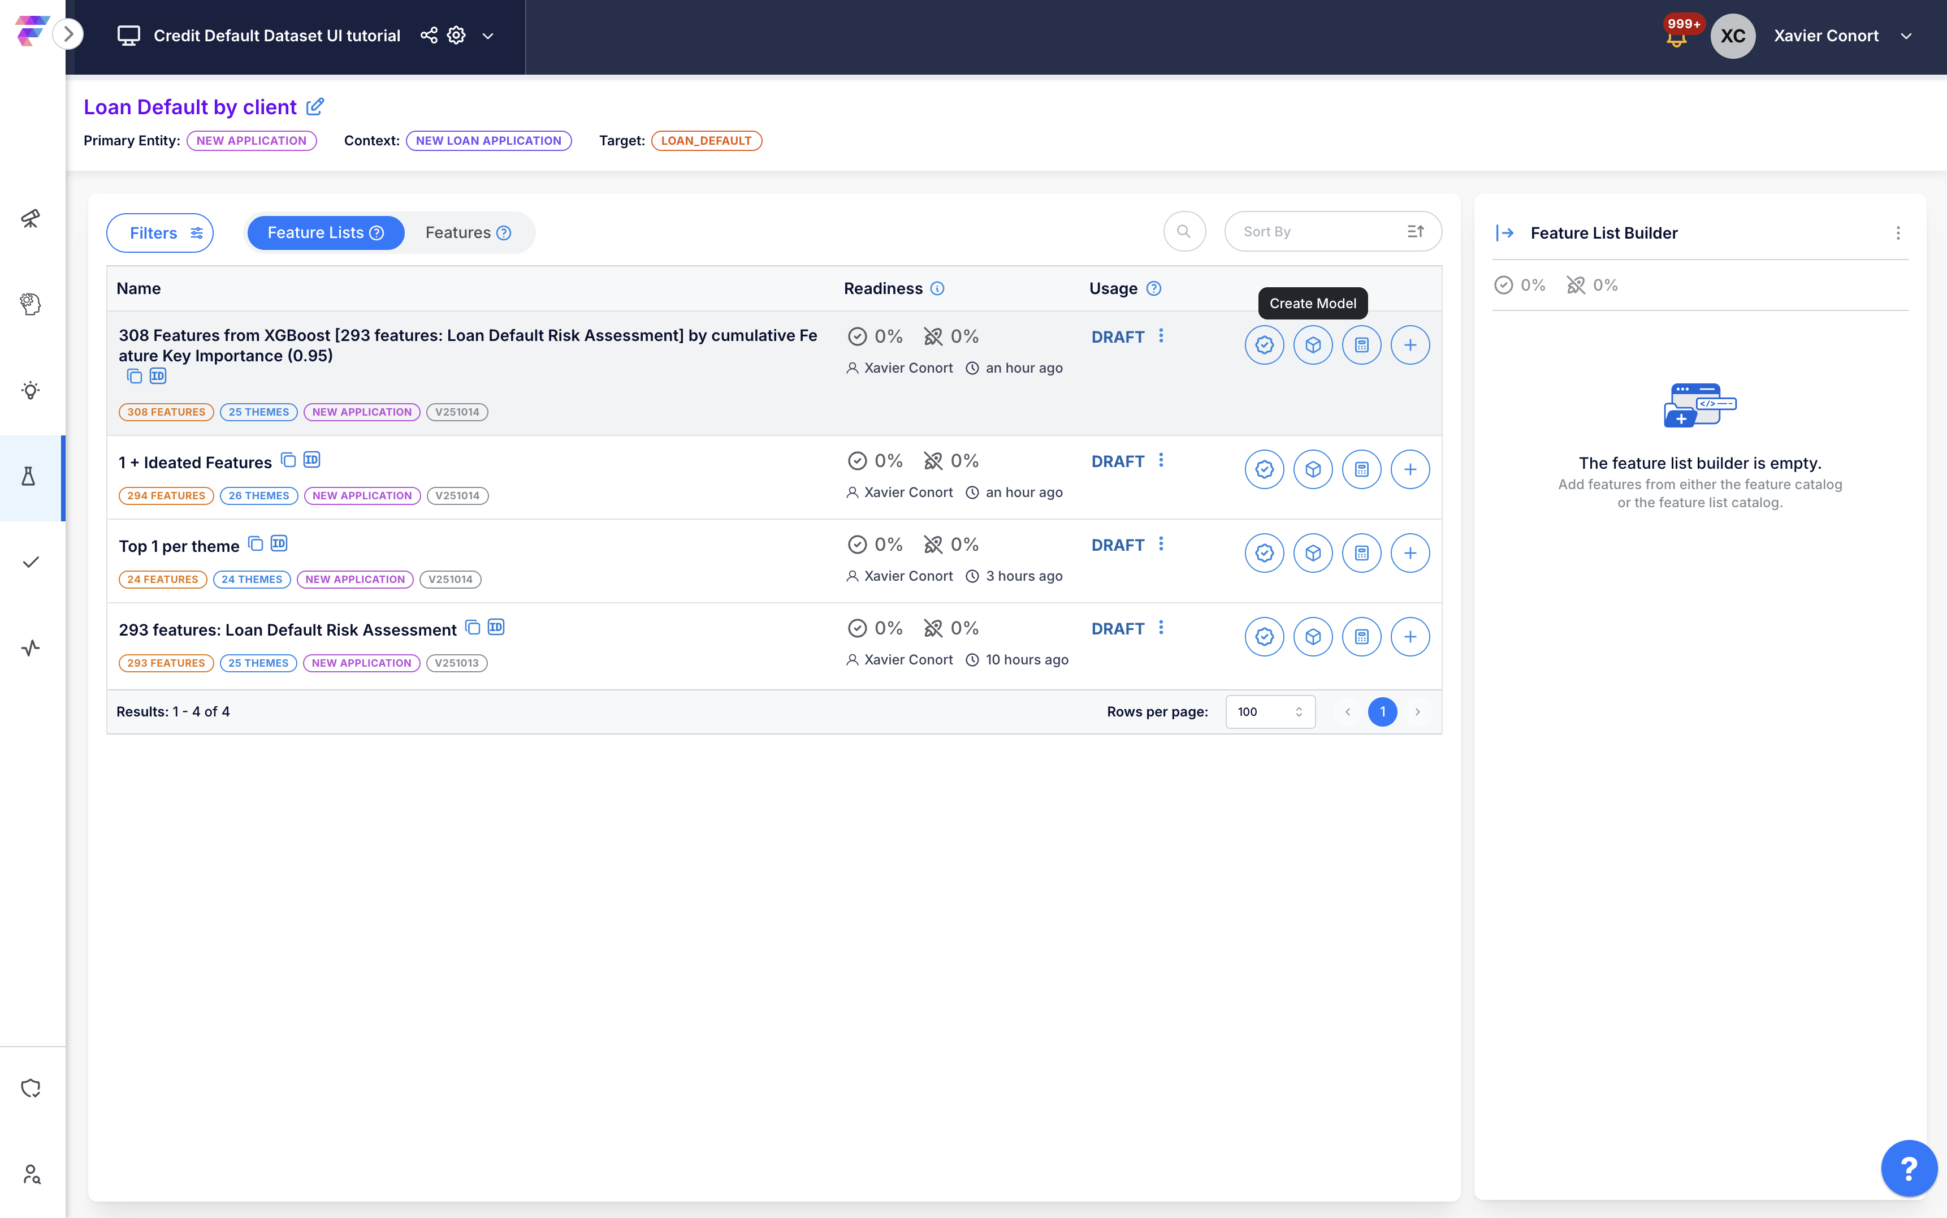Edit the Loan Default by client name

click(315, 106)
